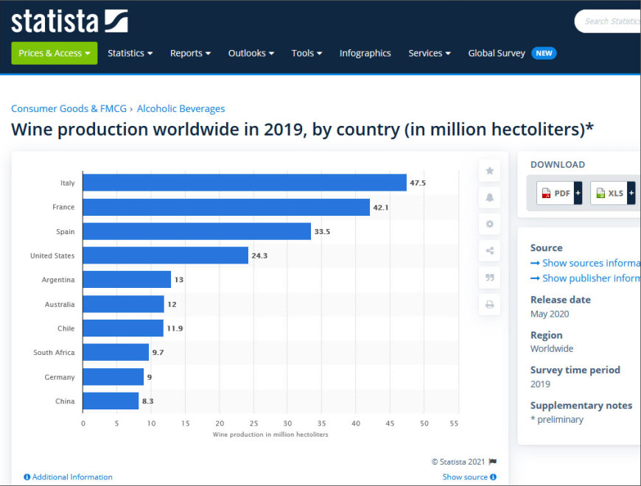Click the 47.5 value label

point(418,183)
